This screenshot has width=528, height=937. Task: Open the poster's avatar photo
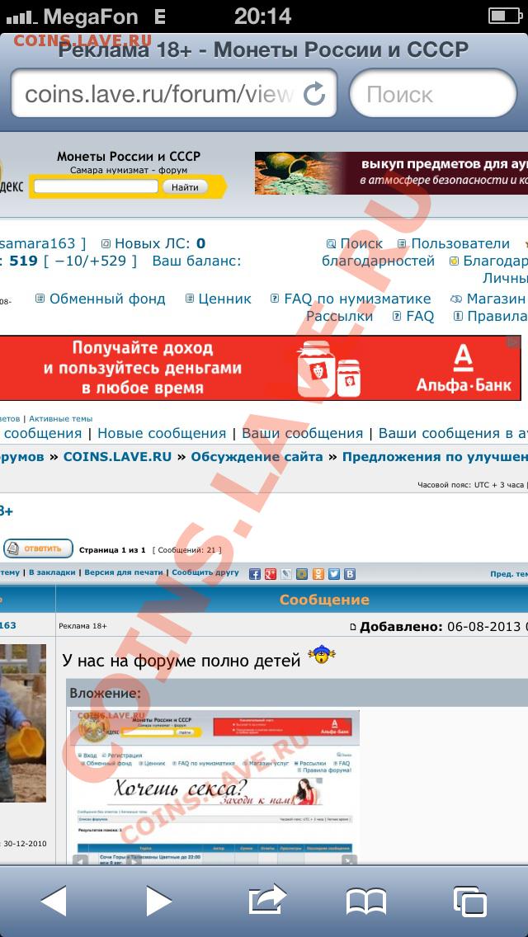pyautogui.click(x=23, y=723)
